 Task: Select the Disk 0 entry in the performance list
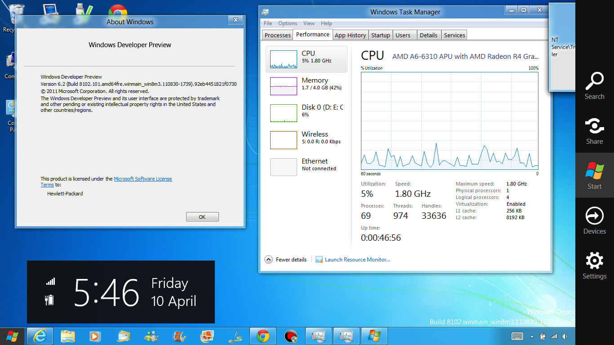click(x=307, y=113)
